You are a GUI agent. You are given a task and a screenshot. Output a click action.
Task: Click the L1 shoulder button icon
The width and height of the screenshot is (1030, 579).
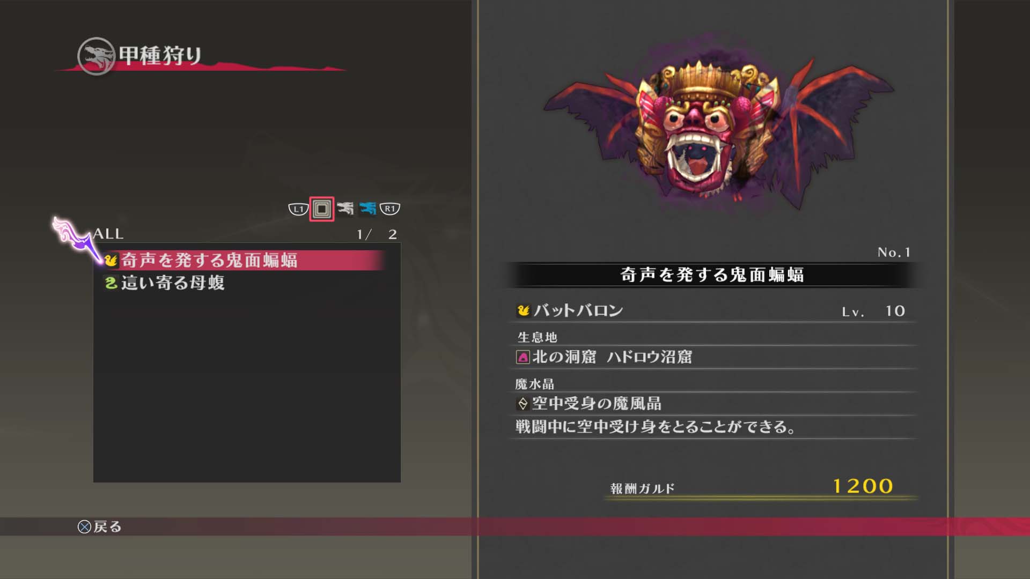(x=298, y=209)
